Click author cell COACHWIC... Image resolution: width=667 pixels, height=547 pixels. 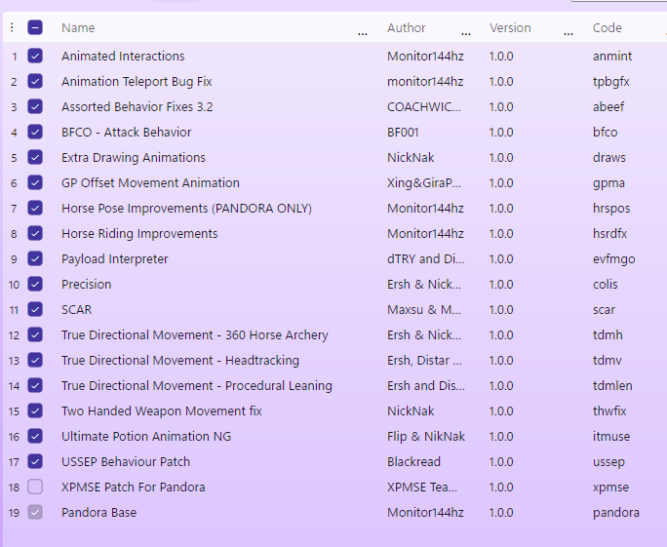[423, 106]
